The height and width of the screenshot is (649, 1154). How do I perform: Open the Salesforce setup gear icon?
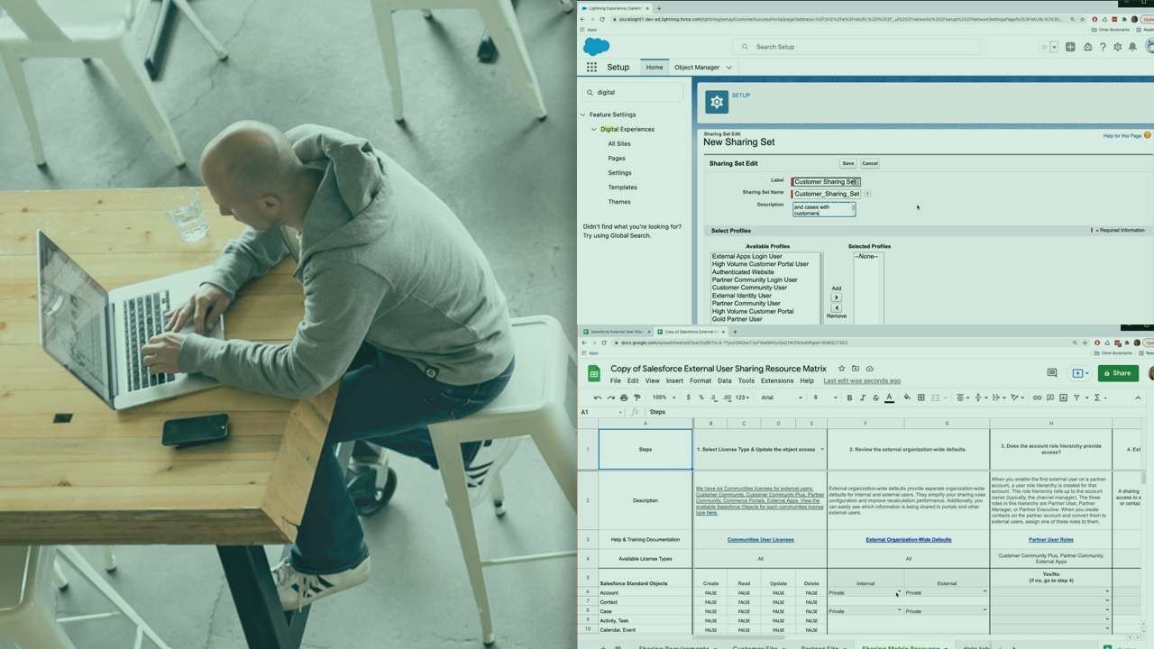1118,47
